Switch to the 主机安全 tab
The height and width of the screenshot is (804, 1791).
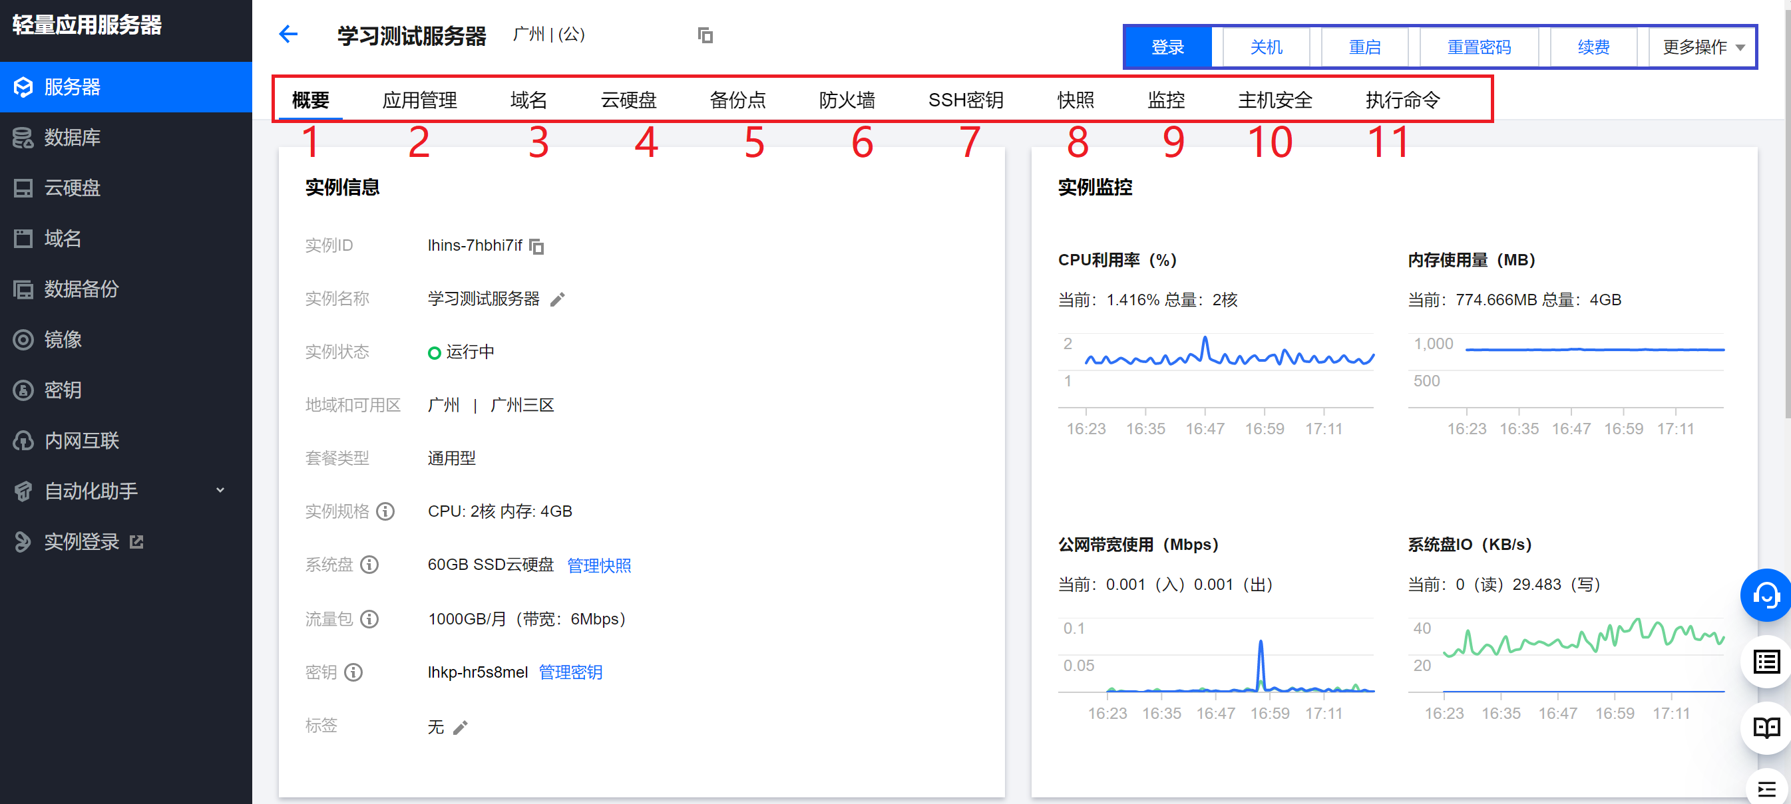(1275, 100)
